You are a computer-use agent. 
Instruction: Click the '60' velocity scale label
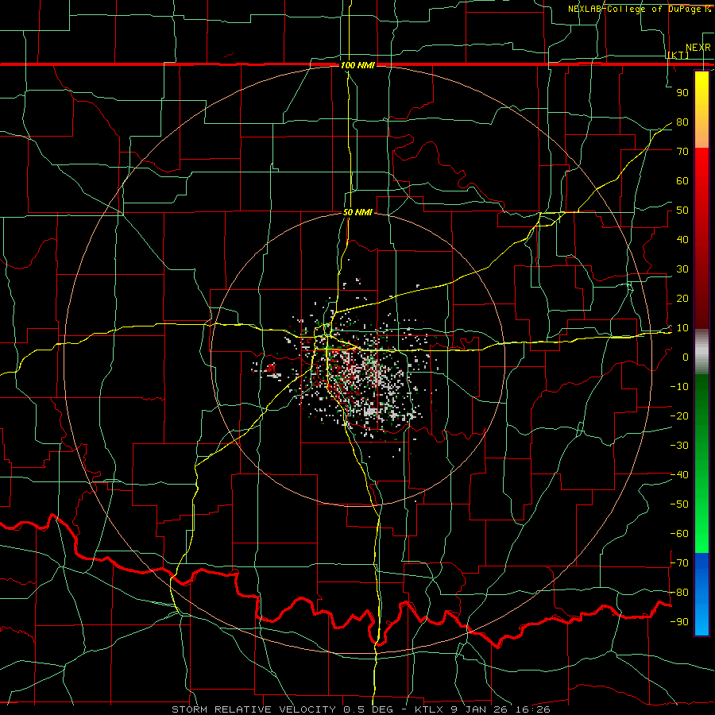tap(682, 181)
